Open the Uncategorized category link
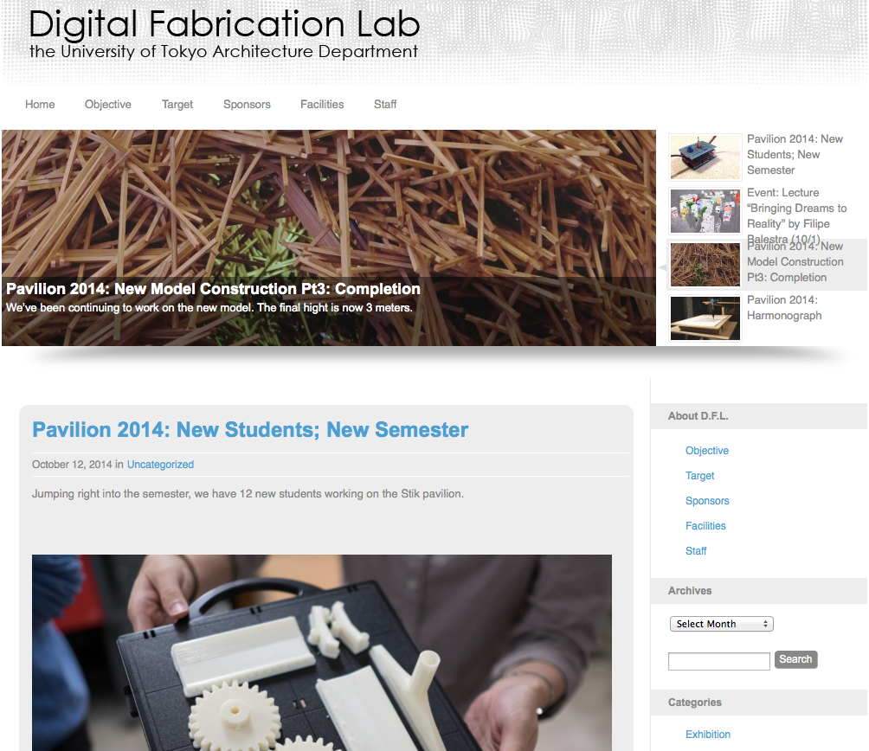 click(x=160, y=464)
